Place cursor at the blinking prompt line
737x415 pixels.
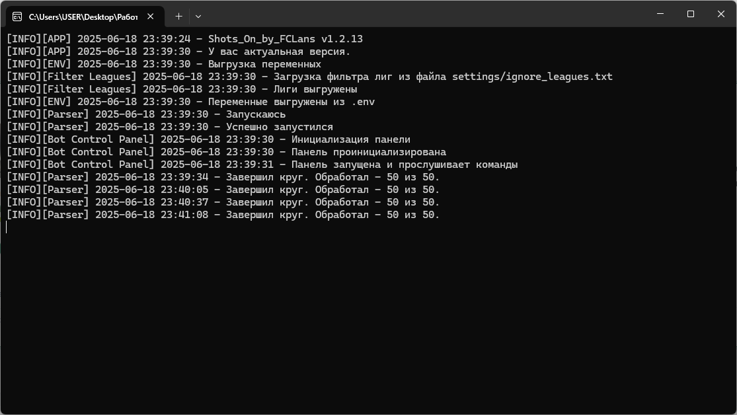point(7,227)
